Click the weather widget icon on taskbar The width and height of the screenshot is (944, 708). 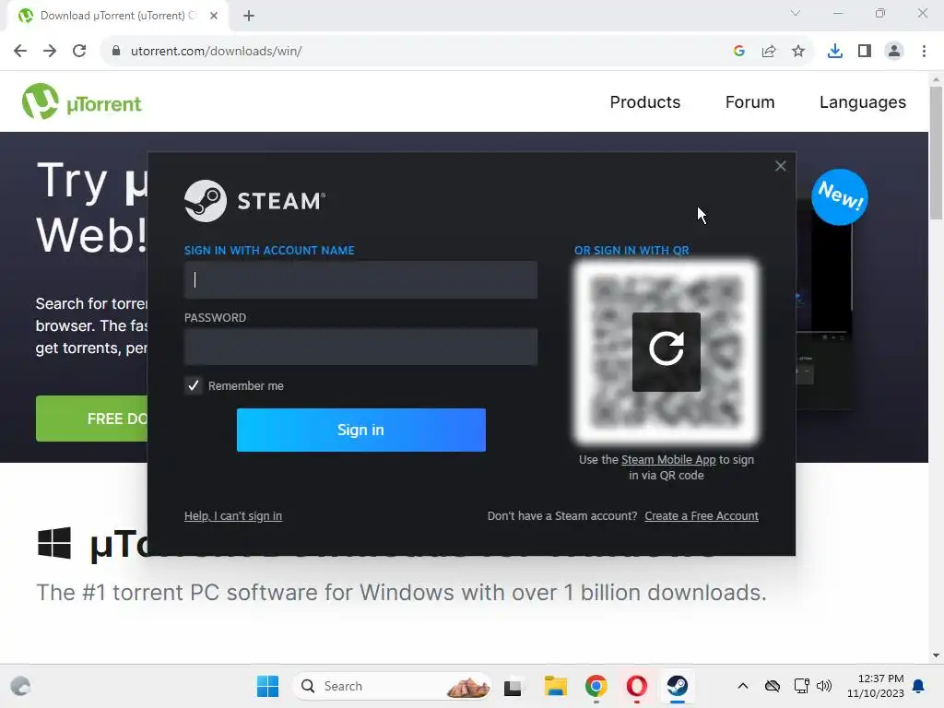pyautogui.click(x=20, y=686)
